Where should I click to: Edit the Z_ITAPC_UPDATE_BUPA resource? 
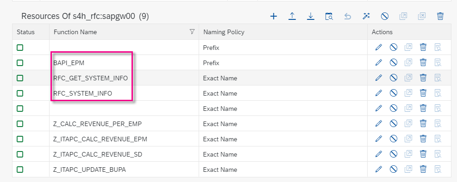click(x=379, y=169)
